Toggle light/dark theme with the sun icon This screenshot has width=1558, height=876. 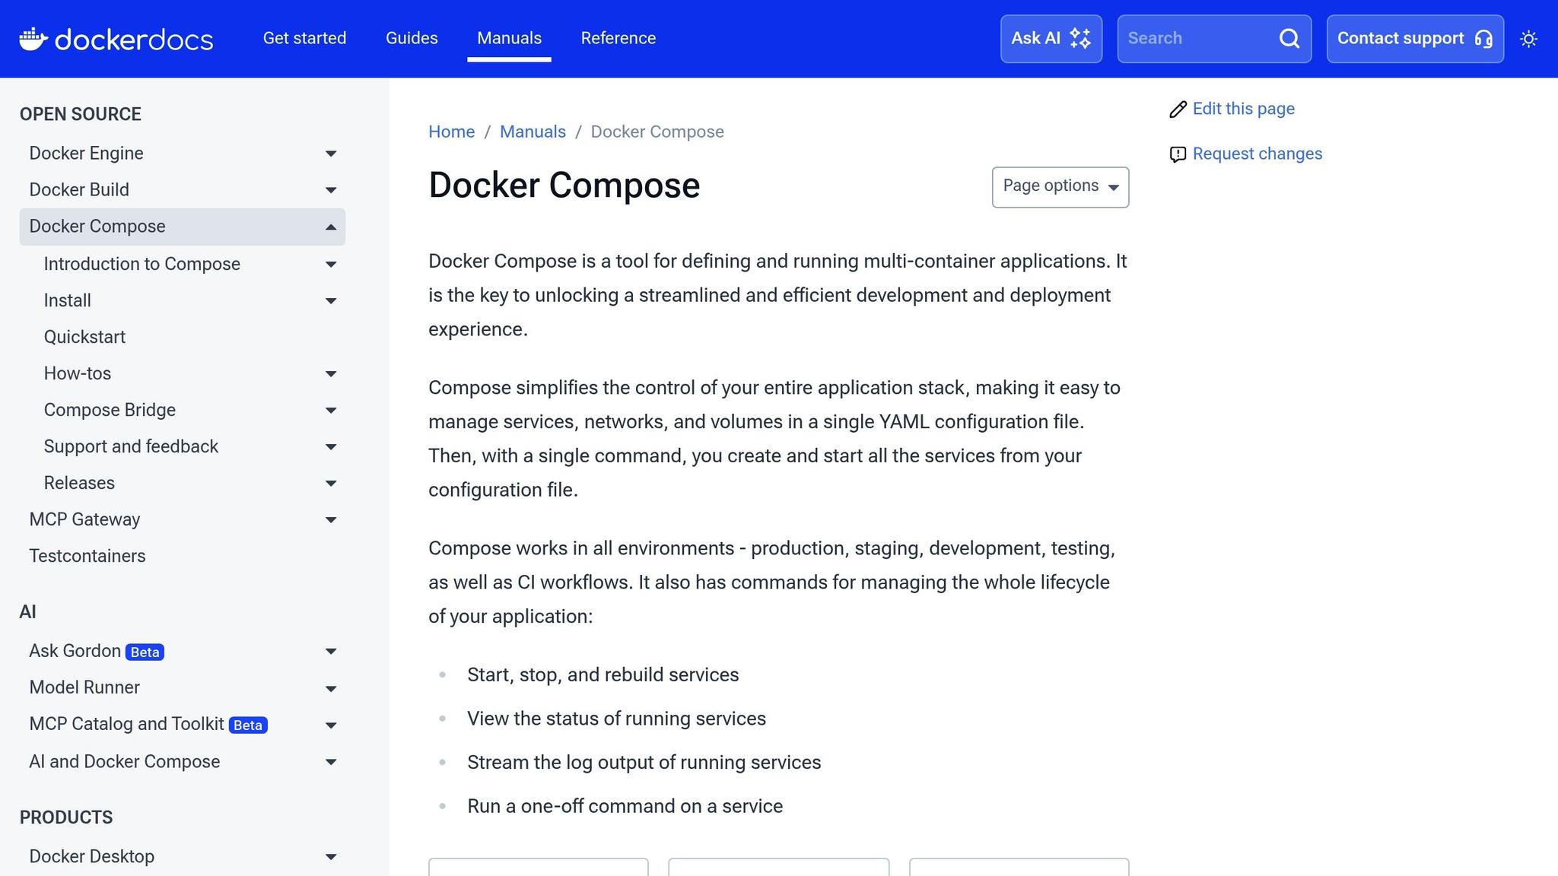coord(1528,39)
